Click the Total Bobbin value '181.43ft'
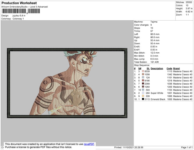This screenshot has width=194, height=150. 155,62
